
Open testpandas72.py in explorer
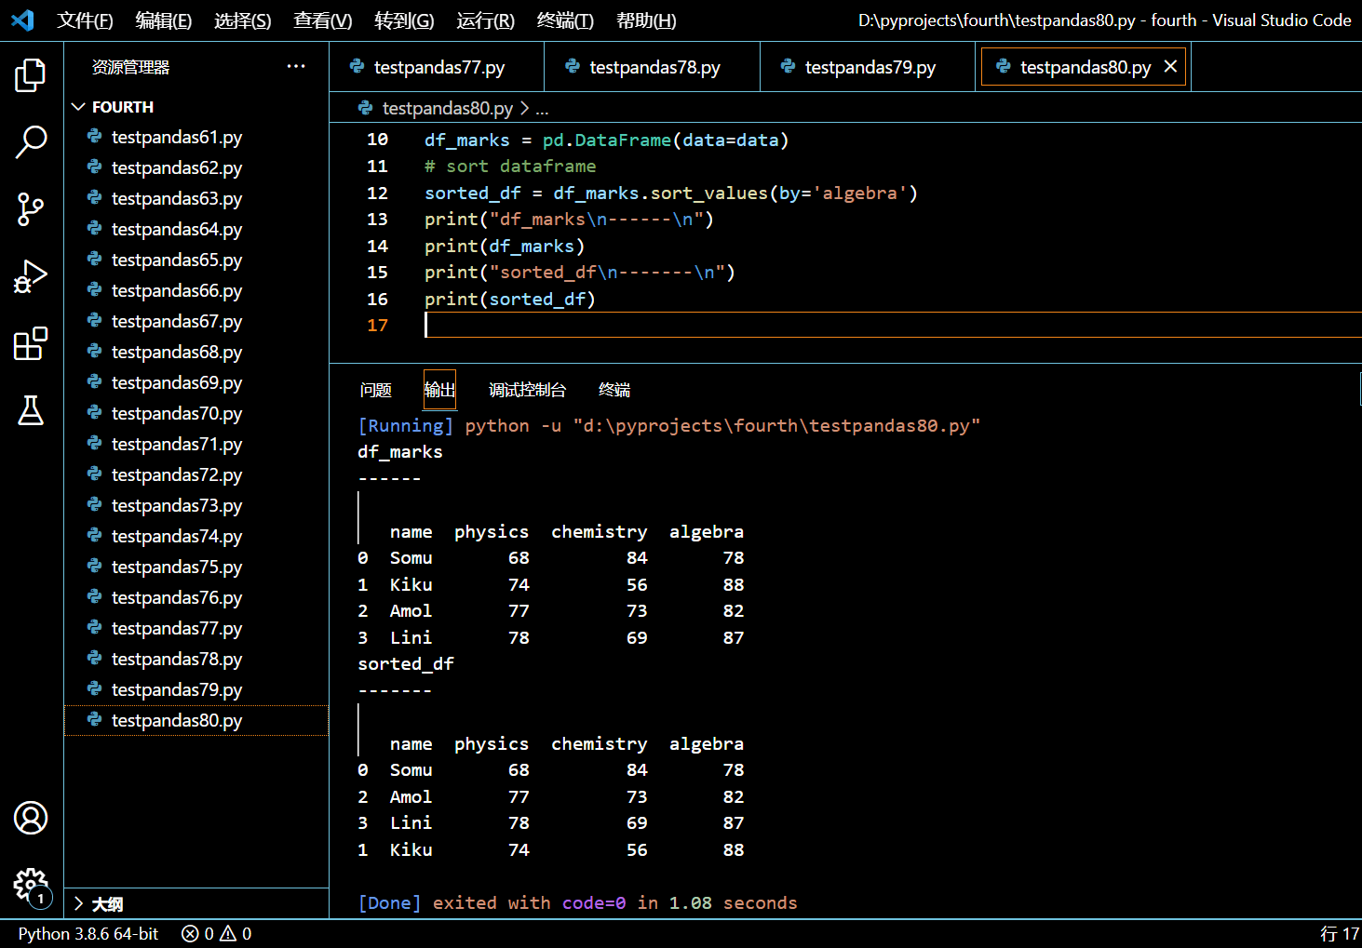pyautogui.click(x=196, y=475)
